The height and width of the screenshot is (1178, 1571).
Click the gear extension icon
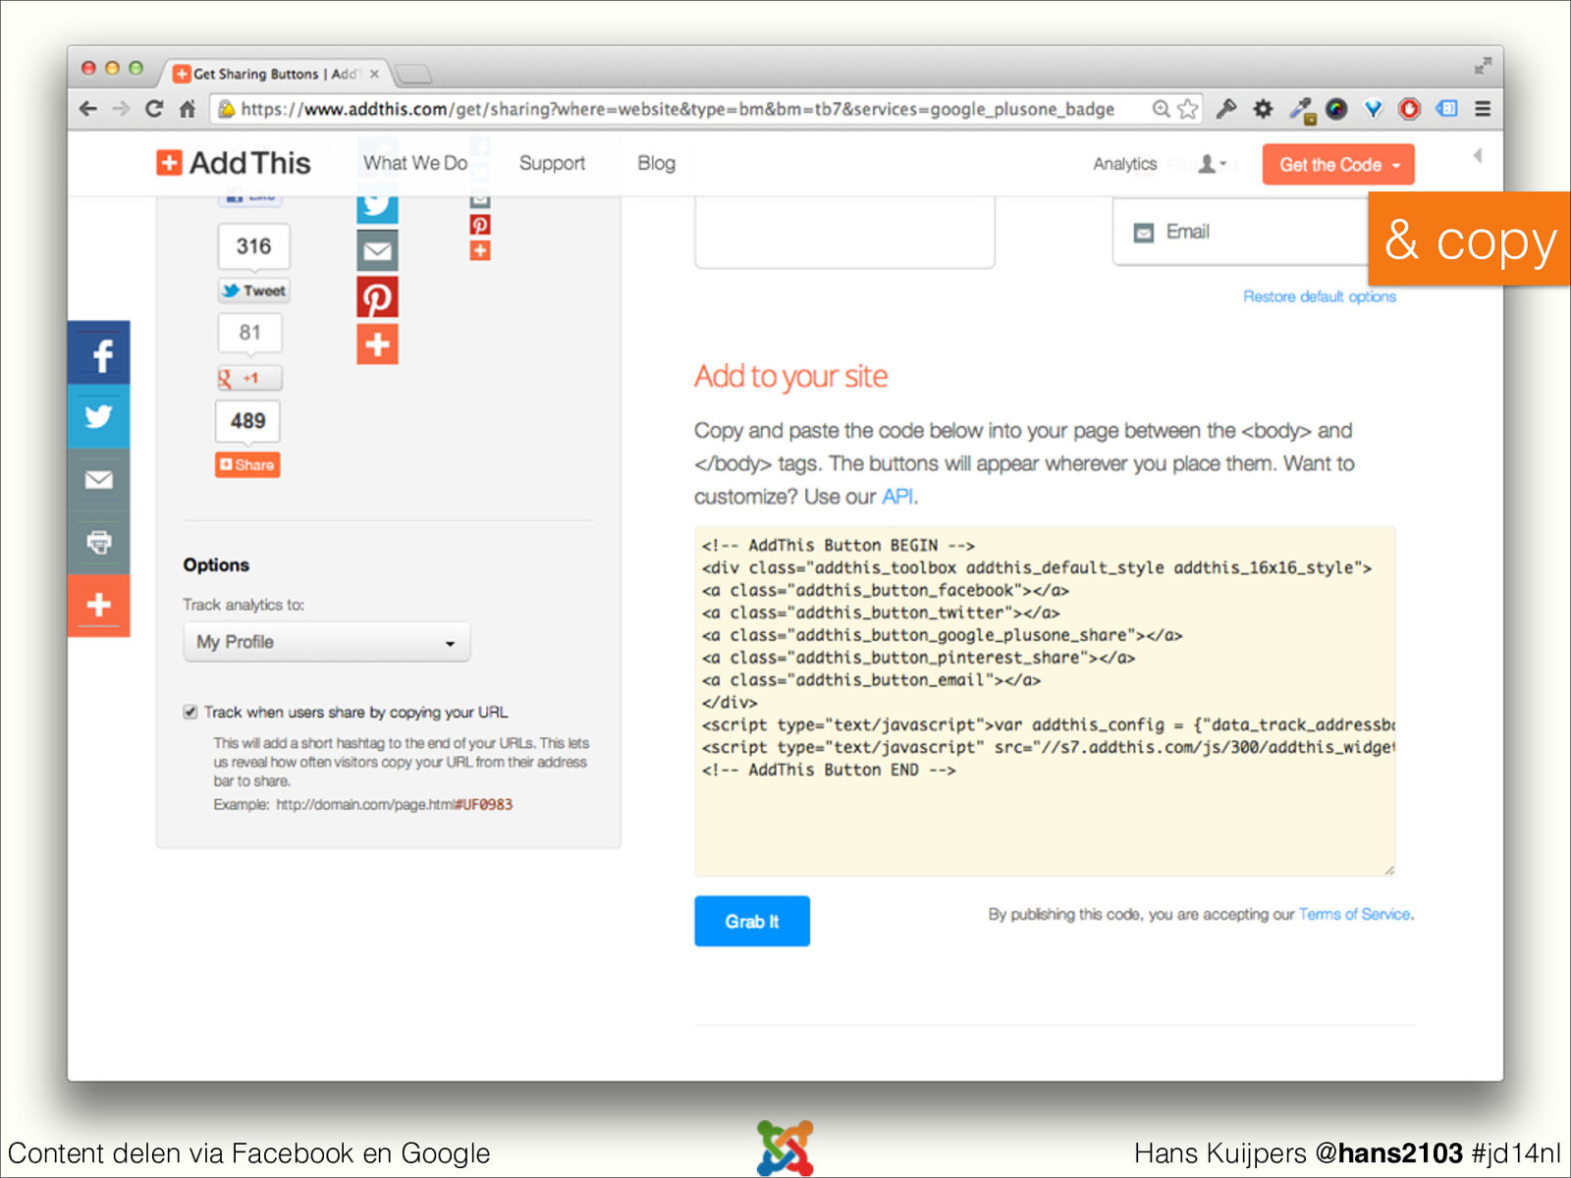click(1264, 109)
